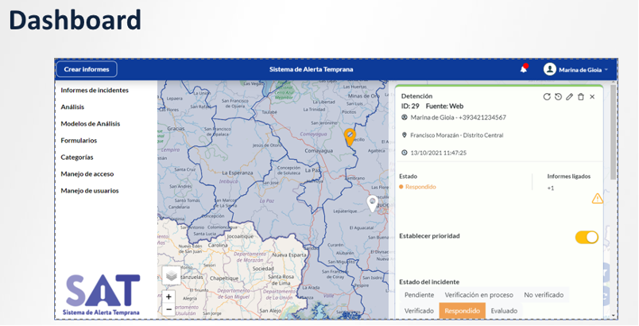The height and width of the screenshot is (326, 639).
Task: Select Verificación en proceso status
Action: pos(478,295)
